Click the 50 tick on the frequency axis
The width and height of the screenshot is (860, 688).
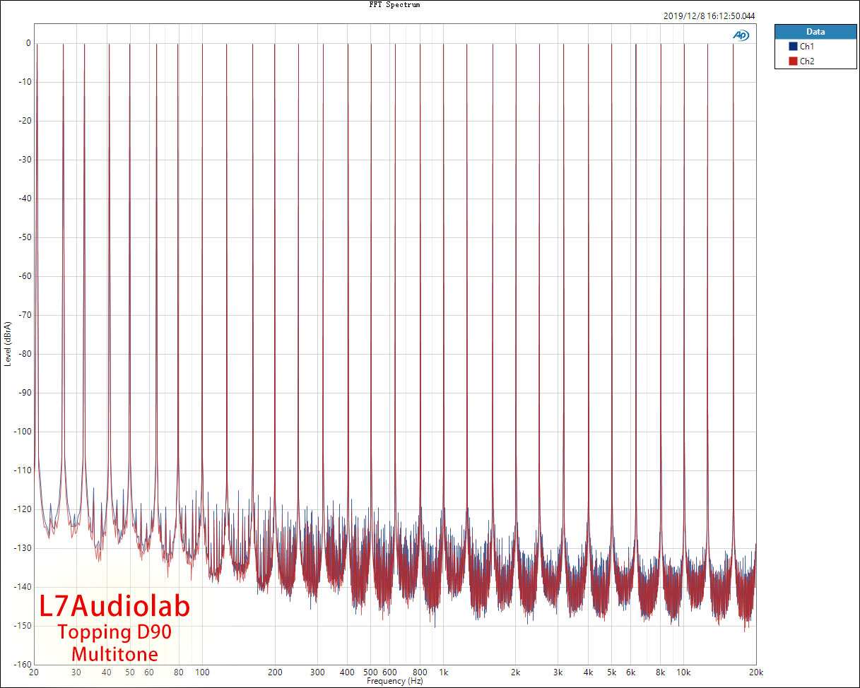(x=130, y=672)
